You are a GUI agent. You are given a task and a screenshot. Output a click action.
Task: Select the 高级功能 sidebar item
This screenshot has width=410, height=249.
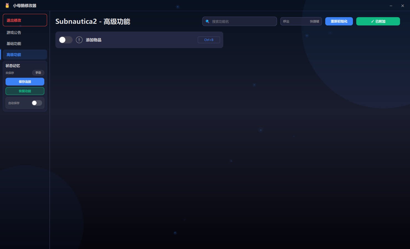point(25,55)
